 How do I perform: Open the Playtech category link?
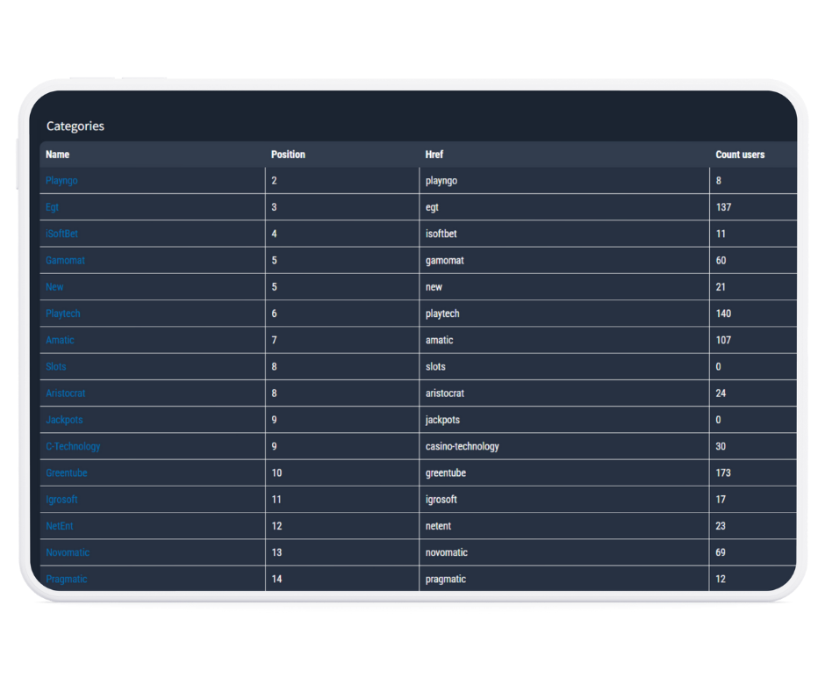pos(63,314)
